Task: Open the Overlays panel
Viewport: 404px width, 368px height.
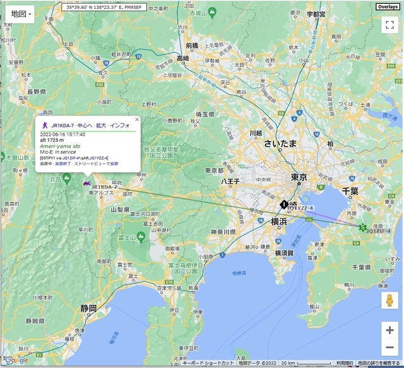Action: coord(388,7)
